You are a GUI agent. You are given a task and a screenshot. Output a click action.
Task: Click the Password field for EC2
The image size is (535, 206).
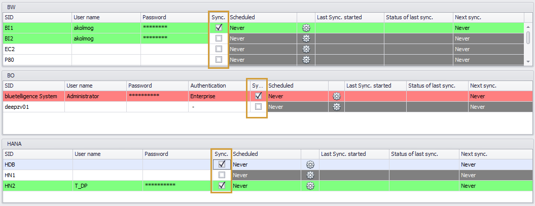click(174, 49)
